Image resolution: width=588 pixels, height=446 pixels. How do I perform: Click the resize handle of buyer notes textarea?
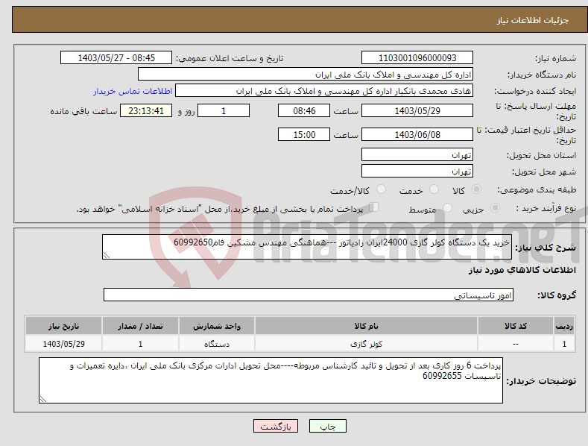point(43,399)
